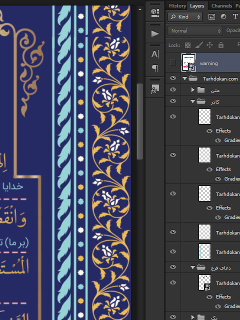Lock position move icon
This screenshot has height=320, width=240.
209,45
